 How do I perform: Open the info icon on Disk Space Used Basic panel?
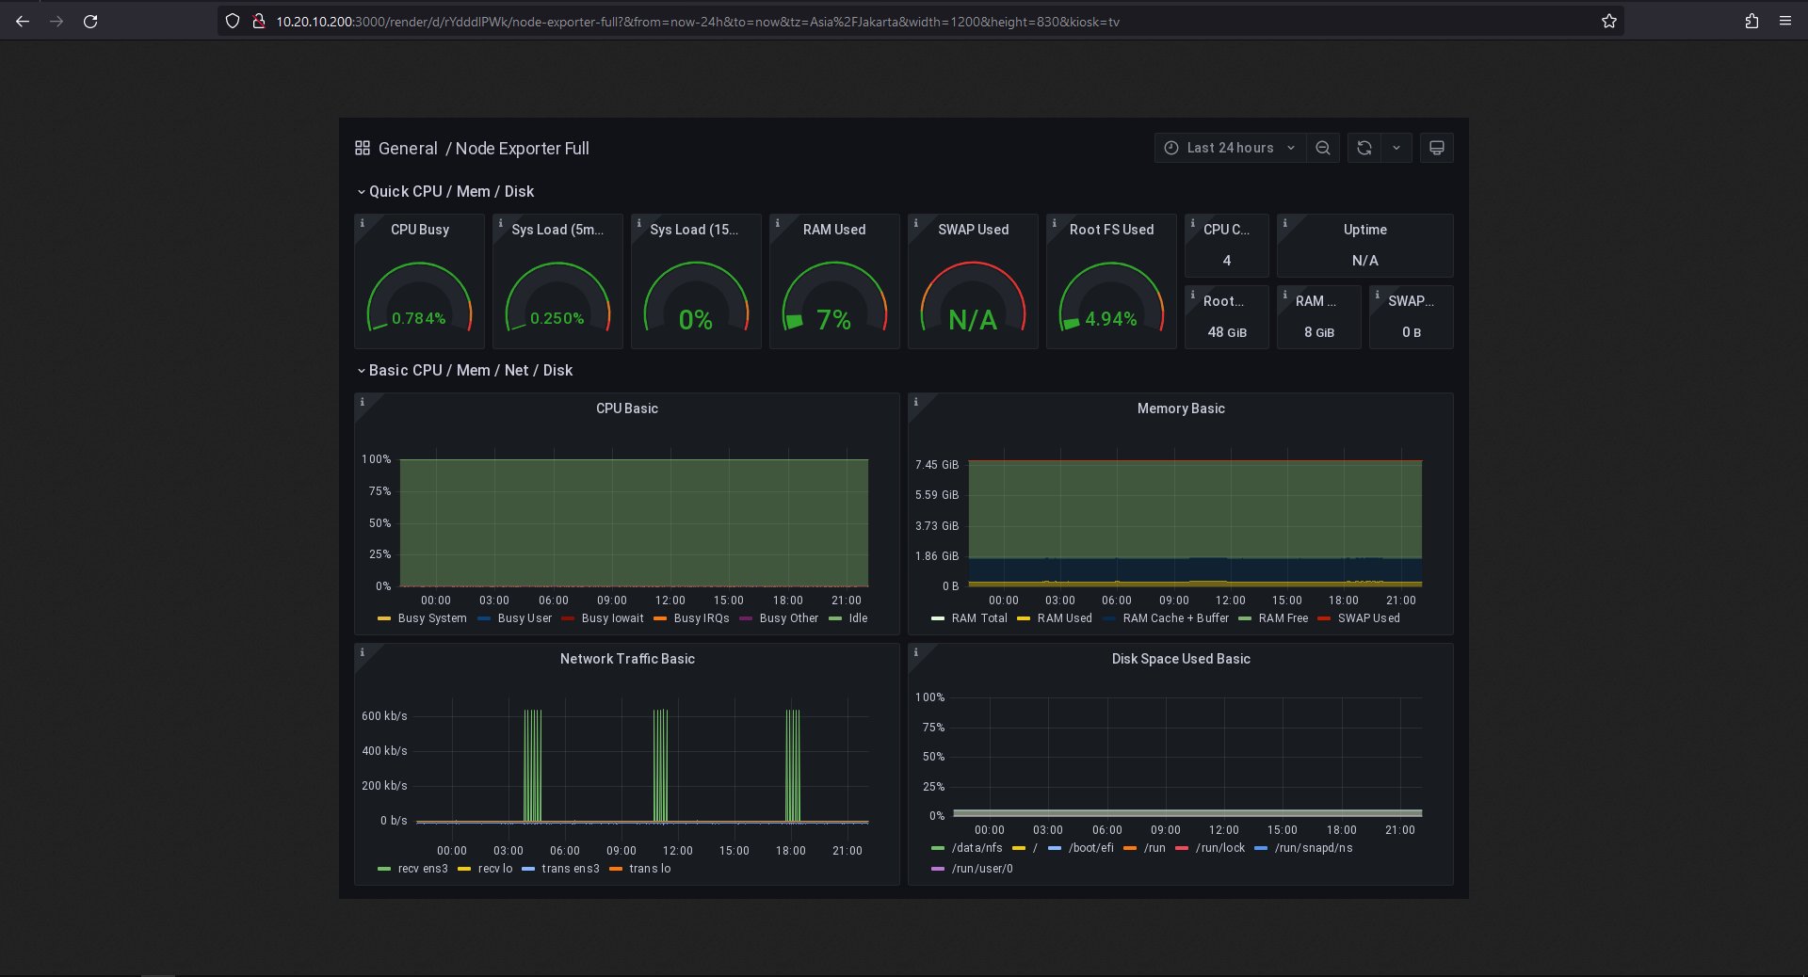click(916, 652)
